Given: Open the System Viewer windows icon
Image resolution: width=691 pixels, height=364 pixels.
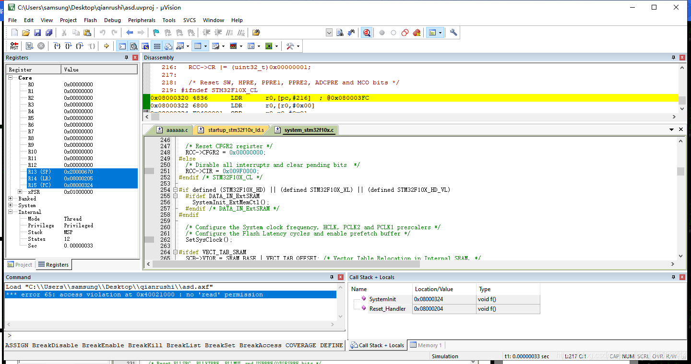Looking at the screenshot, I should point(269,46).
